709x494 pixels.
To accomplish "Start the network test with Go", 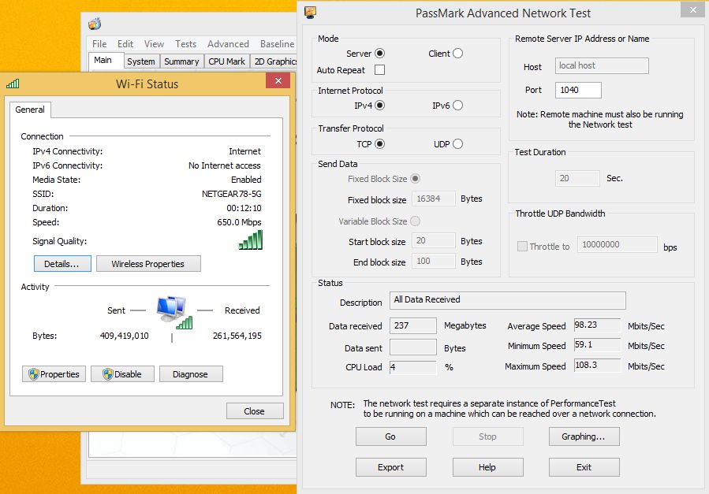I will point(390,436).
